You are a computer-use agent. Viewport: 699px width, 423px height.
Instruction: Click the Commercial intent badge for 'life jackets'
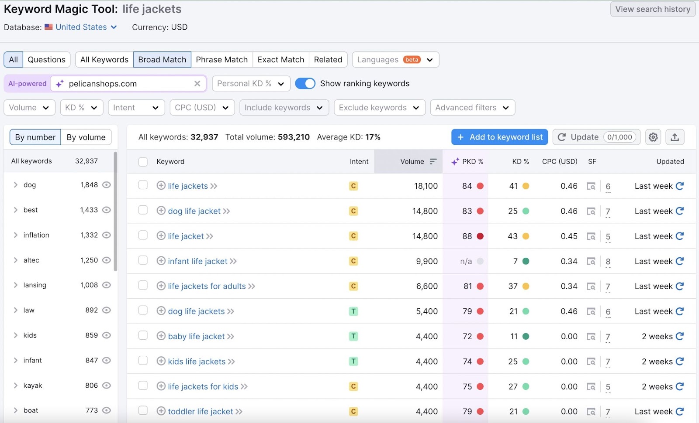[x=353, y=186]
